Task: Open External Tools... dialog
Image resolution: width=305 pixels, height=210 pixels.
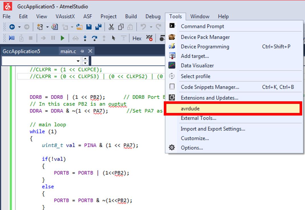Action: click(234, 118)
